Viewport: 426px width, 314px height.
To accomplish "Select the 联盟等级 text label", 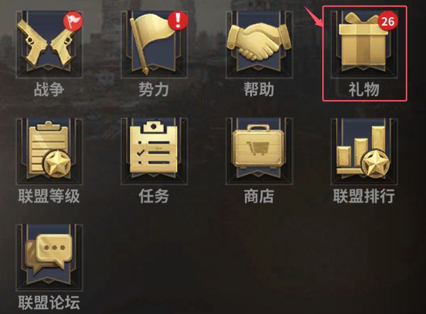I will coord(49,196).
